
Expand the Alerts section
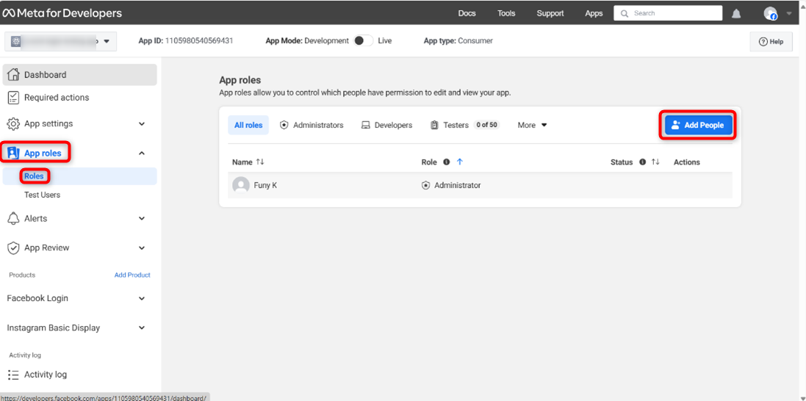click(x=142, y=219)
